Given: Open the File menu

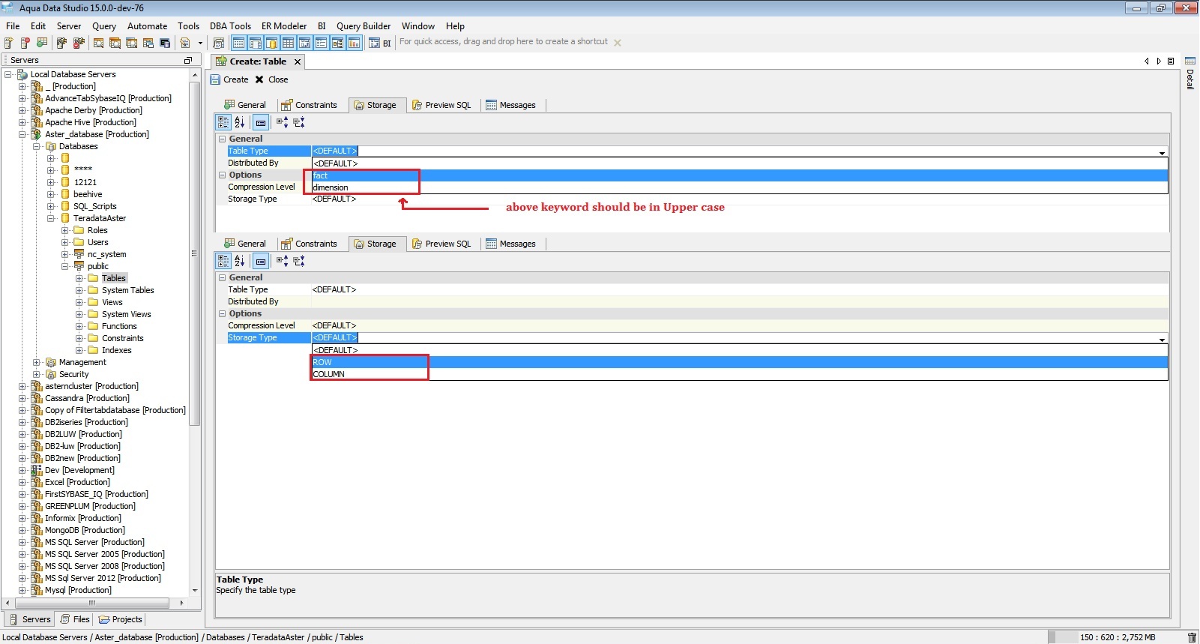Looking at the screenshot, I should click(13, 25).
